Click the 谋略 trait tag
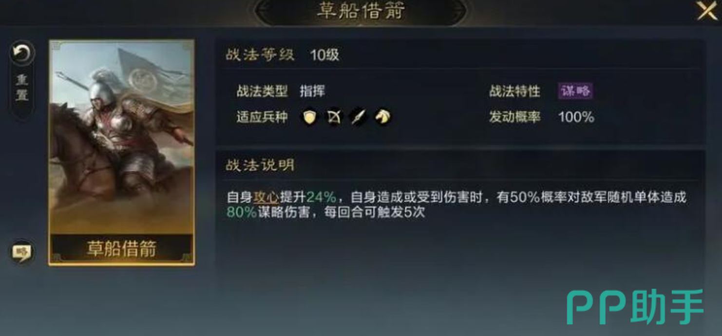 click(x=575, y=91)
